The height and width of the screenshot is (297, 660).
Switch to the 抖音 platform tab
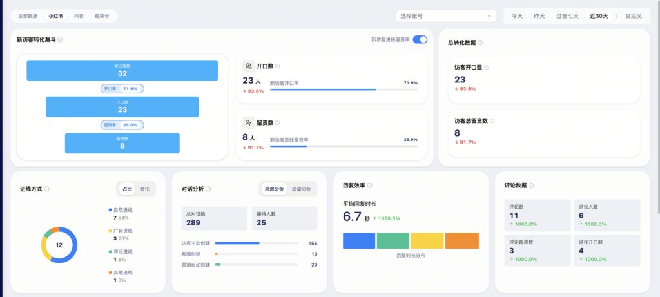pyautogui.click(x=79, y=15)
